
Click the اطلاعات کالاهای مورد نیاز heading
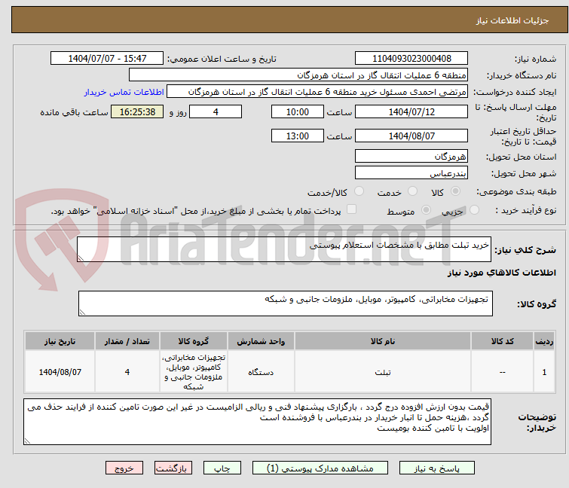click(x=501, y=273)
